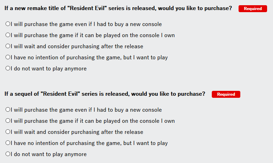Choose 'console I own' radio under remake question
The width and height of the screenshot is (273, 163).
pyautogui.click(x=8, y=35)
